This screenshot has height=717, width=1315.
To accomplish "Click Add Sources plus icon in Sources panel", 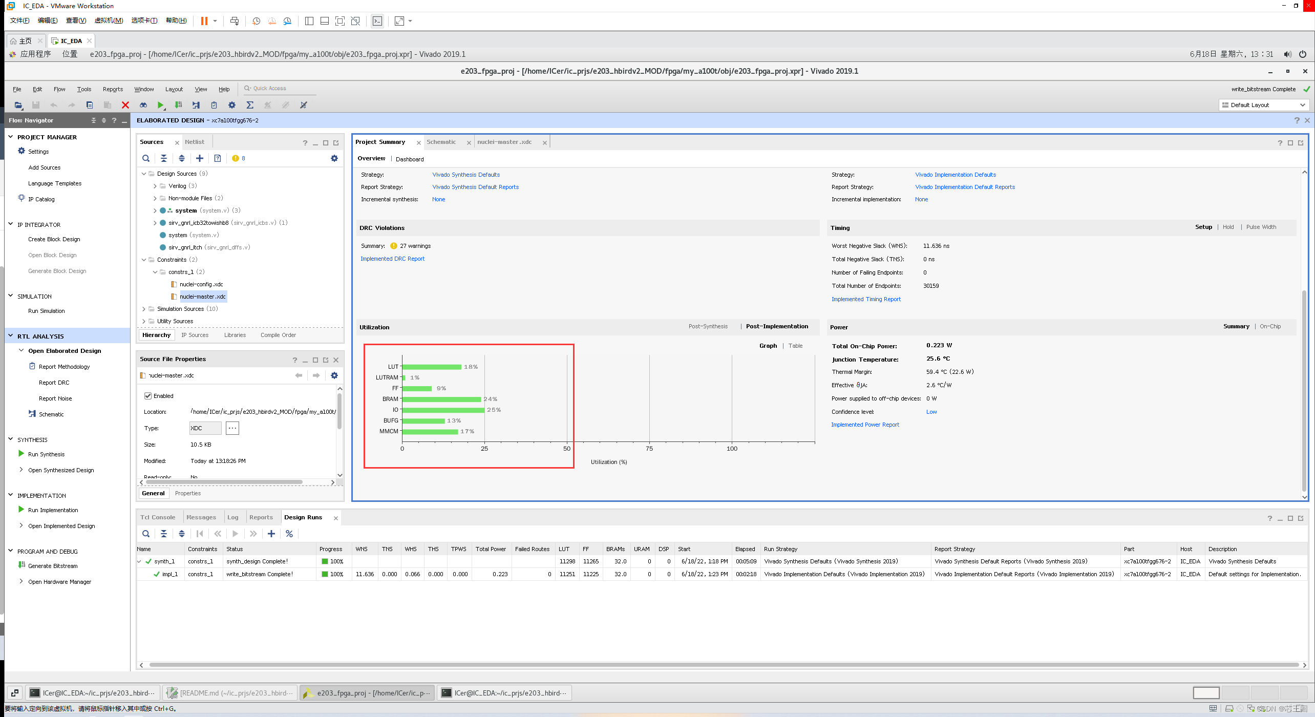I will click(200, 158).
